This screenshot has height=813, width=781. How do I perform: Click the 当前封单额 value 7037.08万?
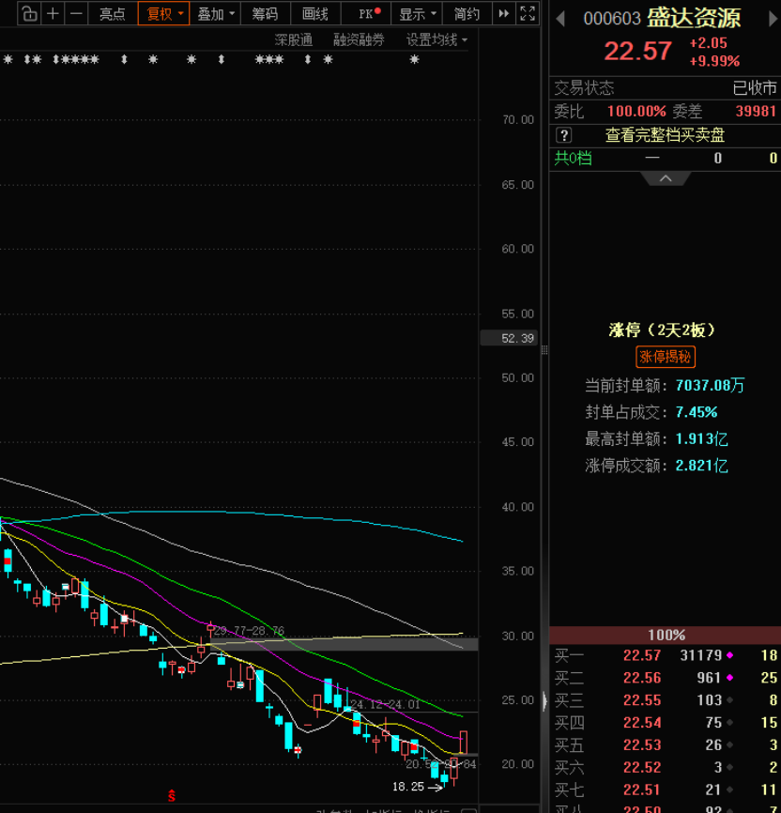point(710,385)
